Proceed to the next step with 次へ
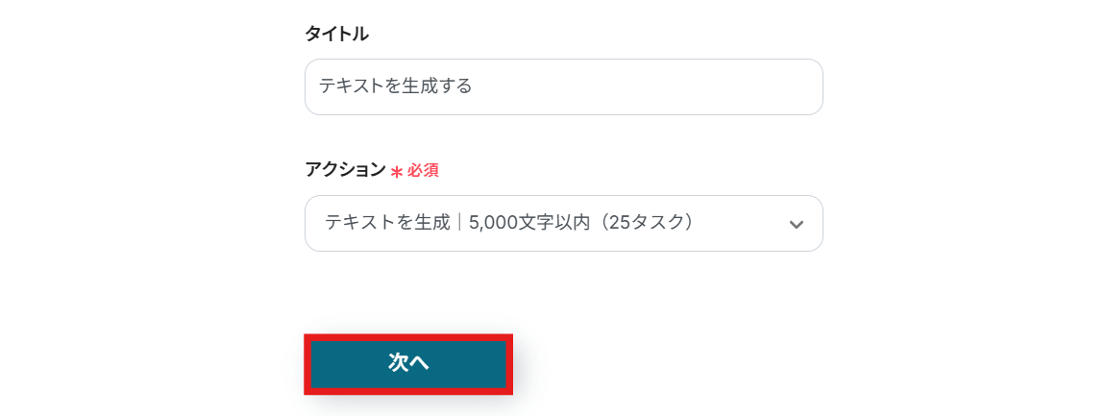 pos(408,363)
